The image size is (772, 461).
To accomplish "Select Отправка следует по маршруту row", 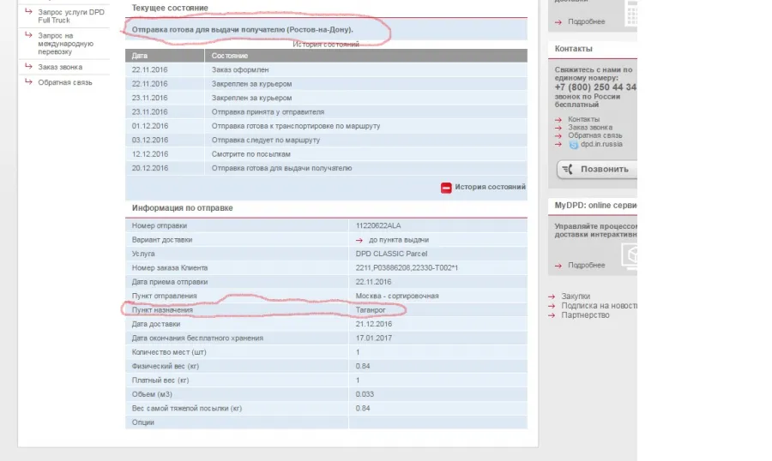I will (326, 141).
